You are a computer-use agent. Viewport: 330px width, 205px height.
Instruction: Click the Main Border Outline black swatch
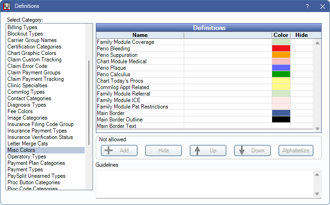(x=281, y=120)
